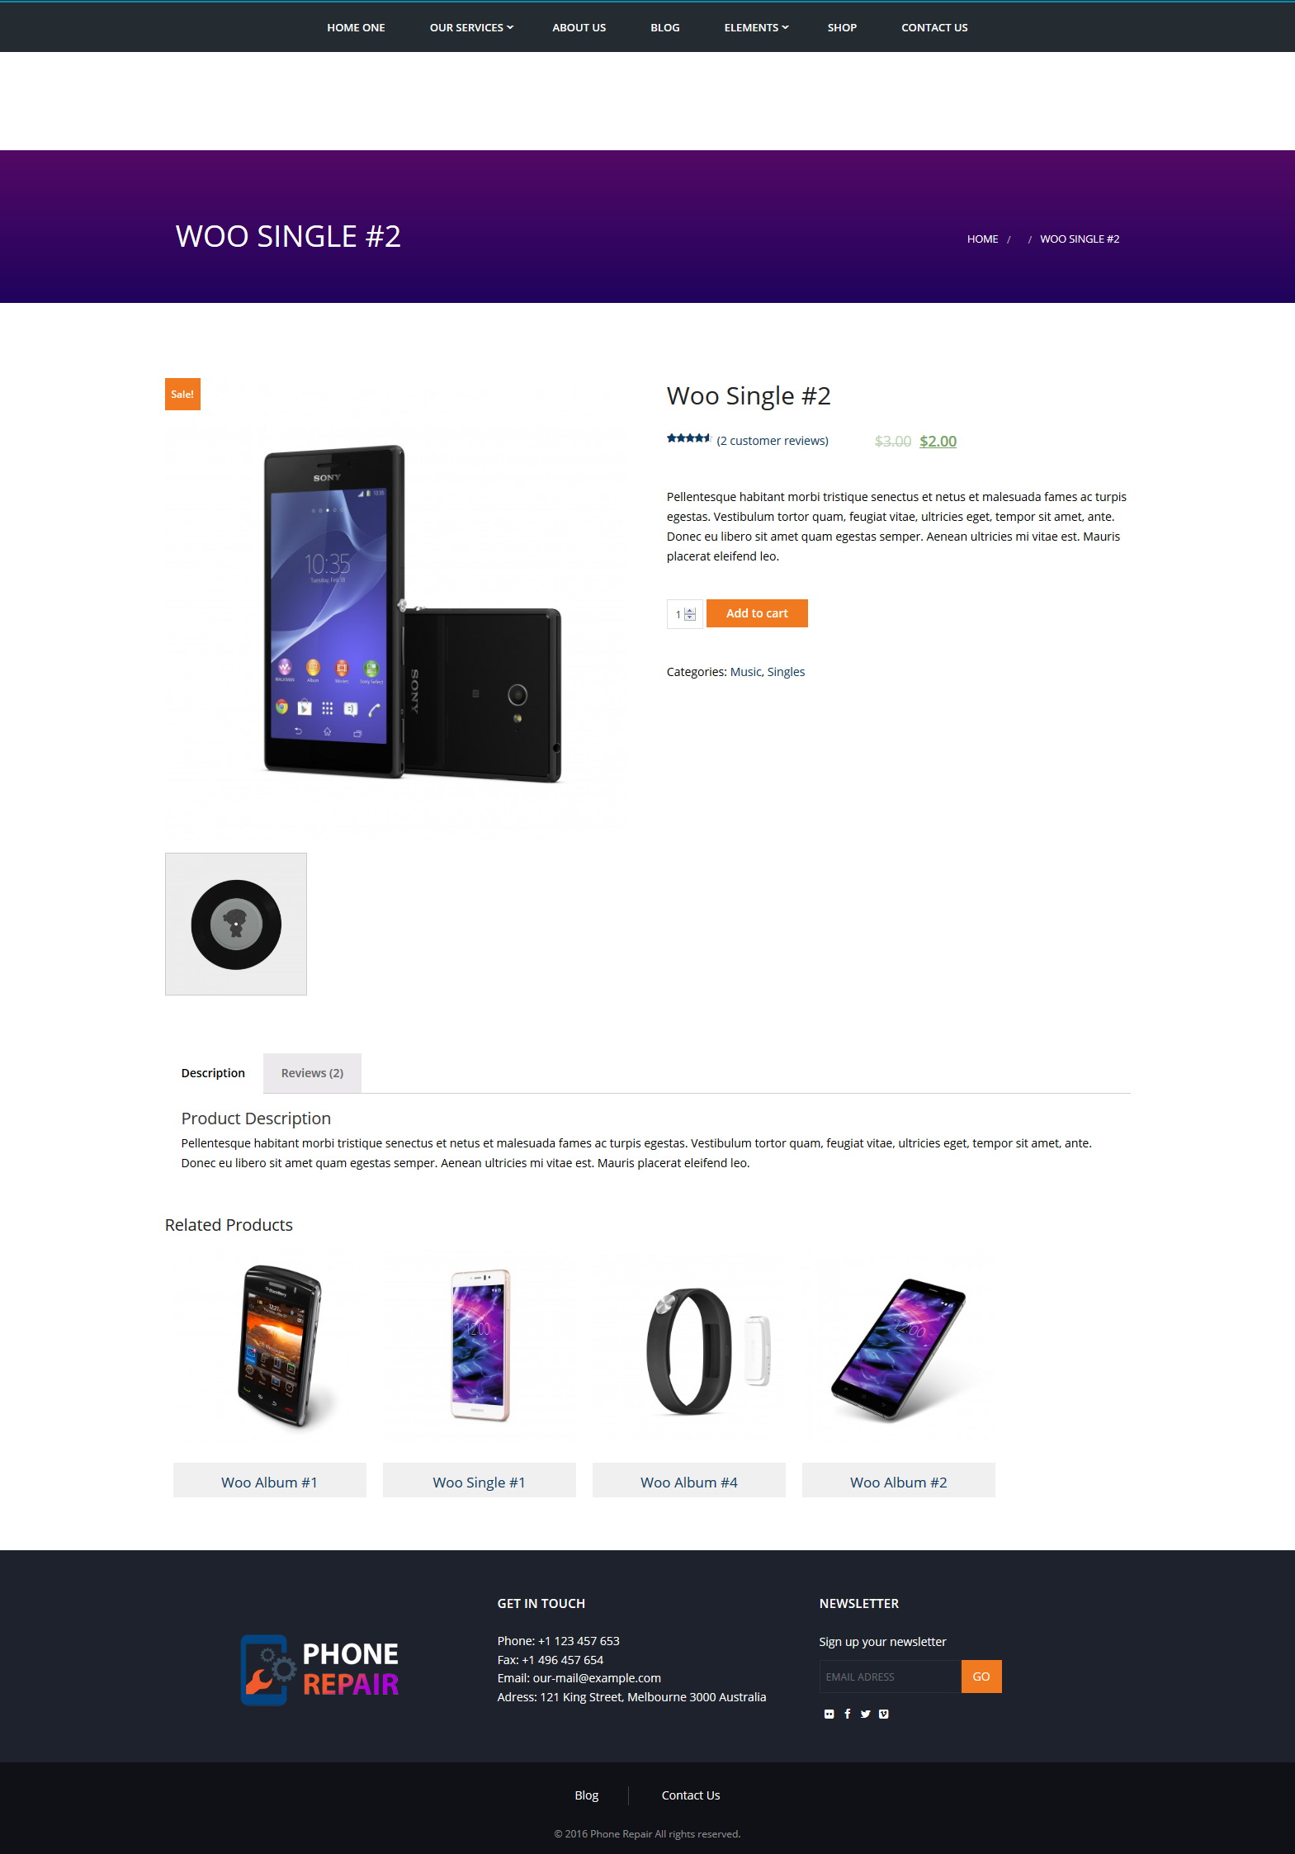Open the Singles category link

tap(786, 672)
